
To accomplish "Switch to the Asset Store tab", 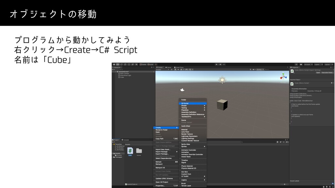I will coord(179,67).
